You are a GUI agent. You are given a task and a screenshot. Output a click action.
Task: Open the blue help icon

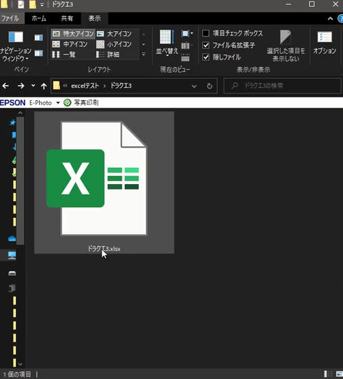(340, 19)
